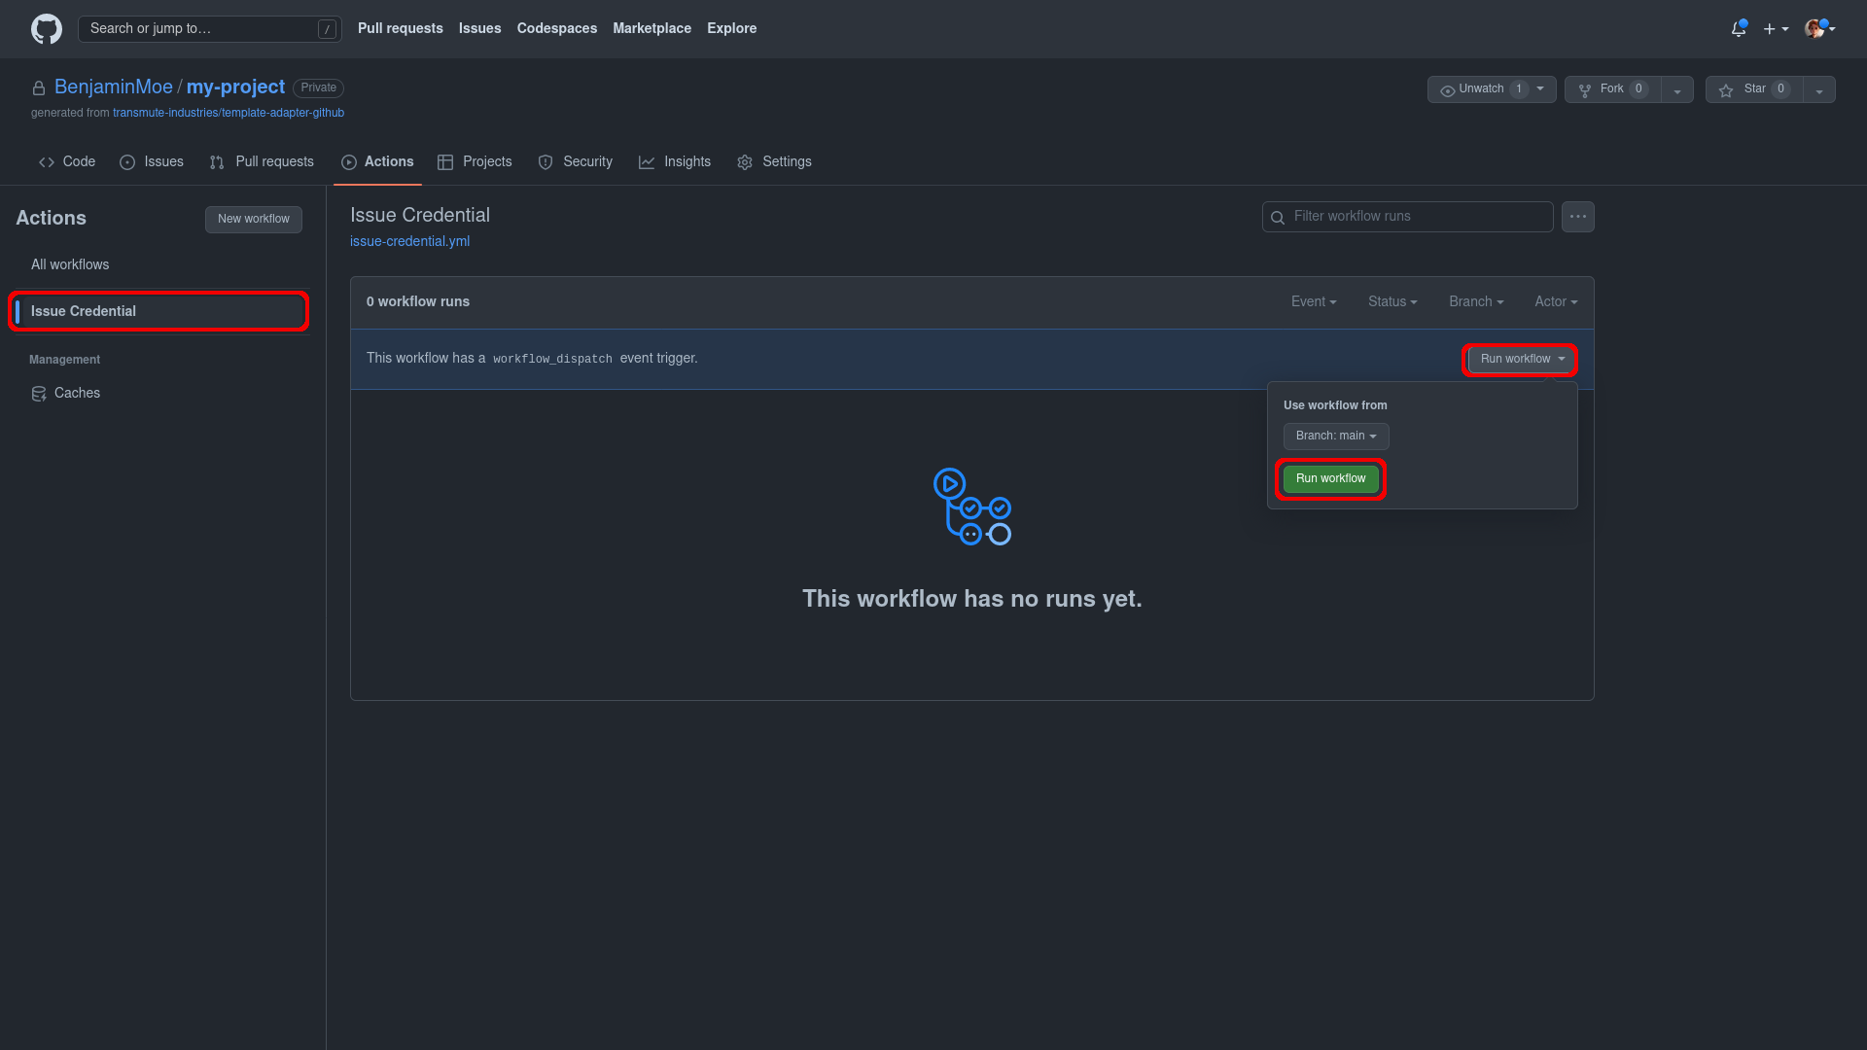1867x1050 pixels.
Task: Open the user avatar menu
Action: [1819, 28]
